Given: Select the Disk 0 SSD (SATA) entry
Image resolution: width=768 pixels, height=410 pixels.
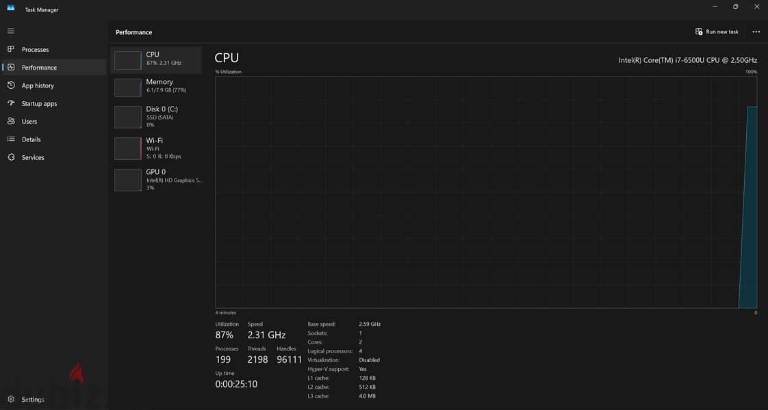Looking at the screenshot, I should [156, 117].
